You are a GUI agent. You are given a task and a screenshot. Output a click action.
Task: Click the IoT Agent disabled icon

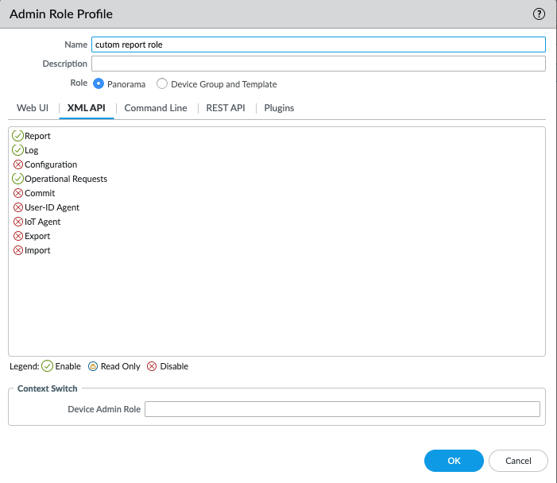pyautogui.click(x=18, y=222)
